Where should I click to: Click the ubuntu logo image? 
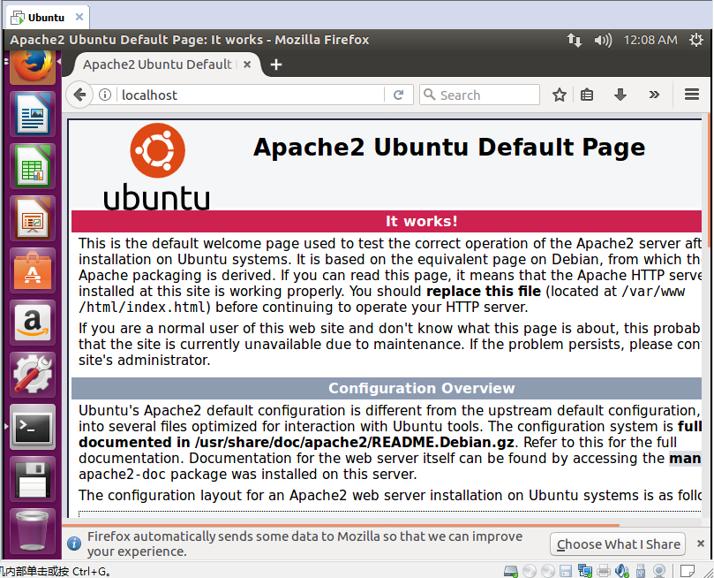156,166
